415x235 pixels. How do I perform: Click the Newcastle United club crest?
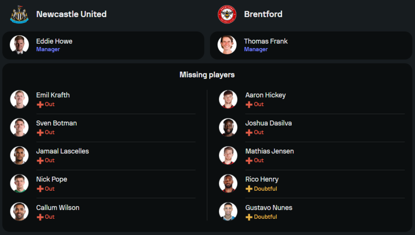pyautogui.click(x=19, y=14)
